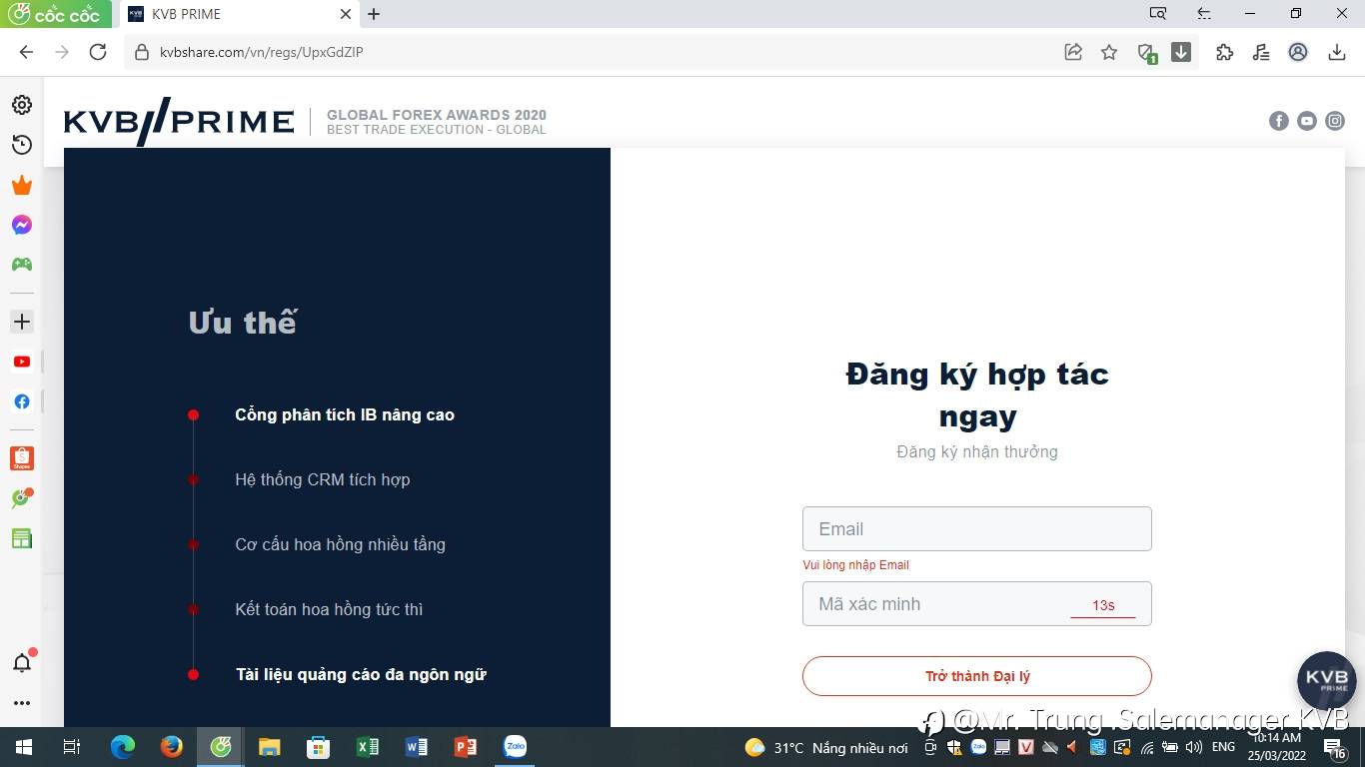Screen dimensions: 1365x767
Task: Visit KVB Prime Facebook page icon
Action: pyautogui.click(x=1279, y=121)
